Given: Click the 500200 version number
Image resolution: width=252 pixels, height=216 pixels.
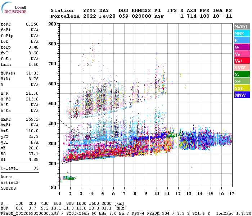Looking at the screenshot, I should [x=8, y=188].
